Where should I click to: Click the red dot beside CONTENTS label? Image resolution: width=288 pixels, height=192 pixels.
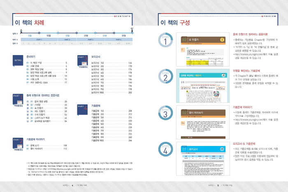pos(115,16)
